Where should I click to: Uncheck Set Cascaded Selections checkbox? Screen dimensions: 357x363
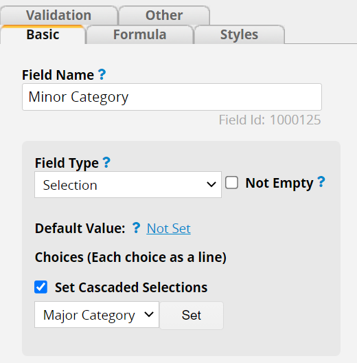(x=41, y=287)
